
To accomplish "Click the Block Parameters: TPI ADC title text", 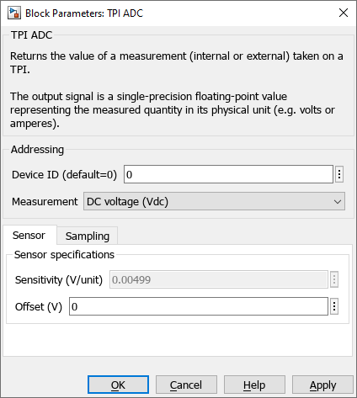I will coord(84,13).
